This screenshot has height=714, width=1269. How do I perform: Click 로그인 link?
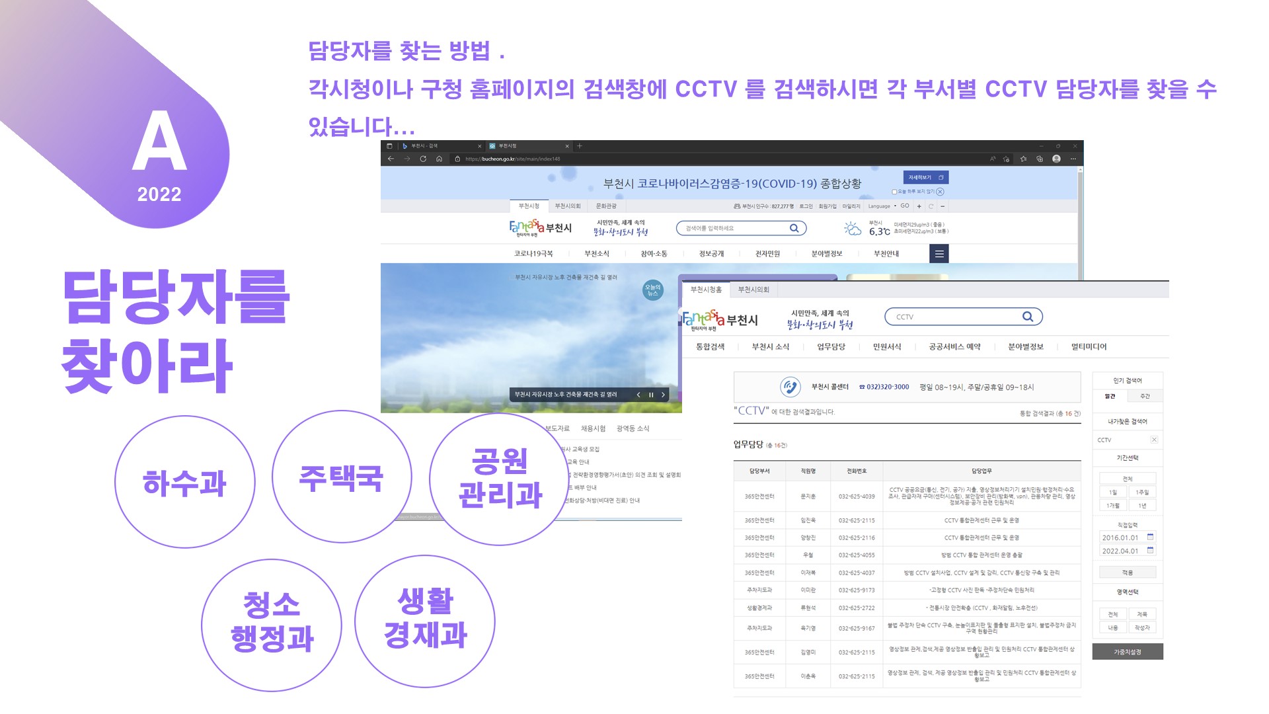click(x=806, y=206)
